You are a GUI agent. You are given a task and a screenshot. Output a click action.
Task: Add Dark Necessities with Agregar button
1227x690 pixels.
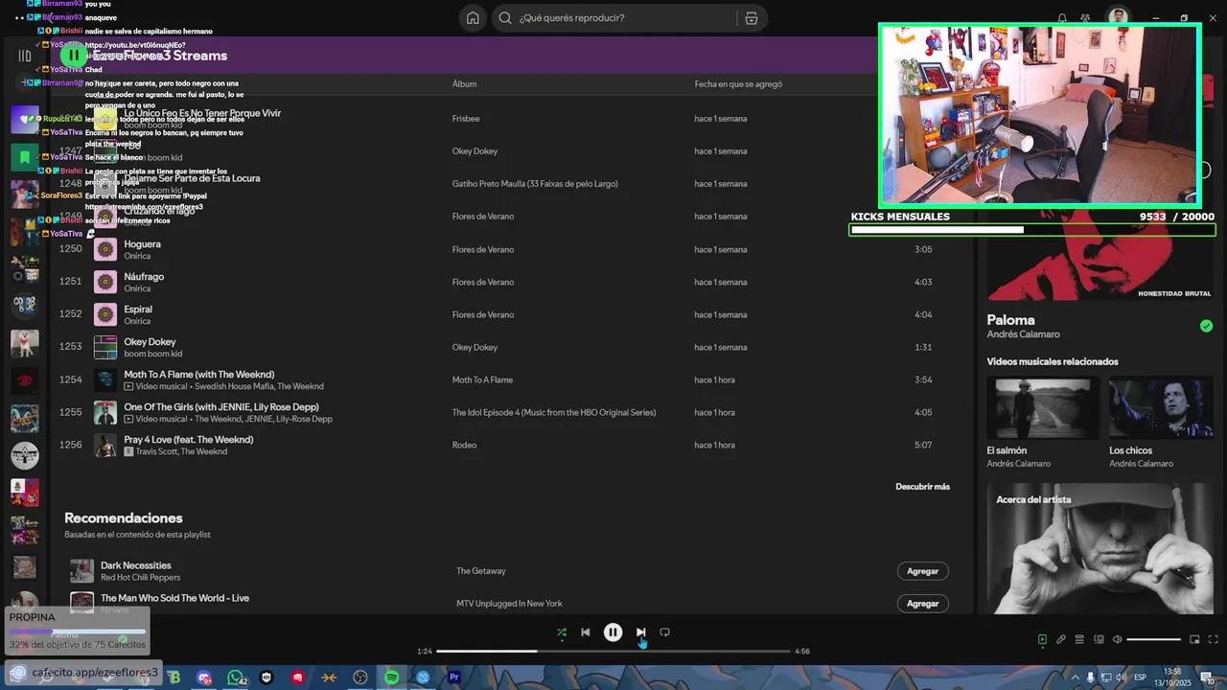click(922, 571)
